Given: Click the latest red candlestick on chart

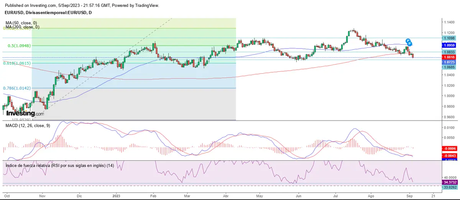Looking at the screenshot, I should (x=413, y=56).
